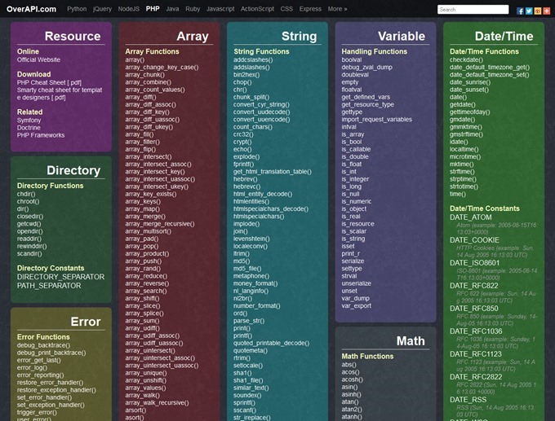Select the DATE_ATOM constant
Viewport: 555px width, 421px height.
tap(471, 217)
